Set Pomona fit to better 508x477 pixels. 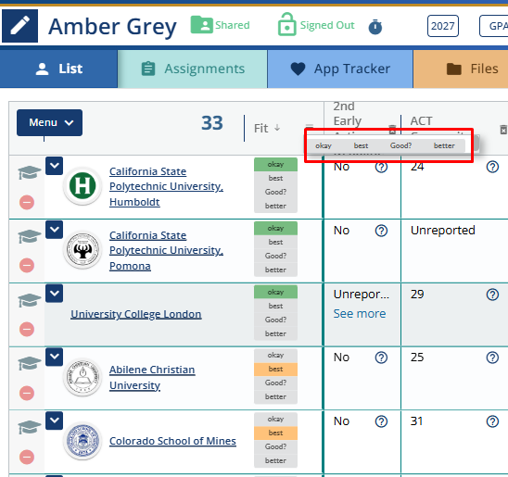[x=275, y=270]
